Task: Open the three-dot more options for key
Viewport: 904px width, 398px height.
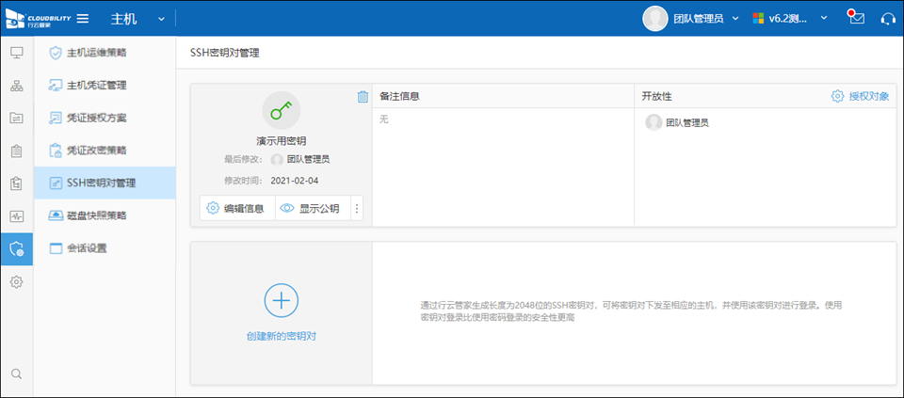Action: (357, 208)
